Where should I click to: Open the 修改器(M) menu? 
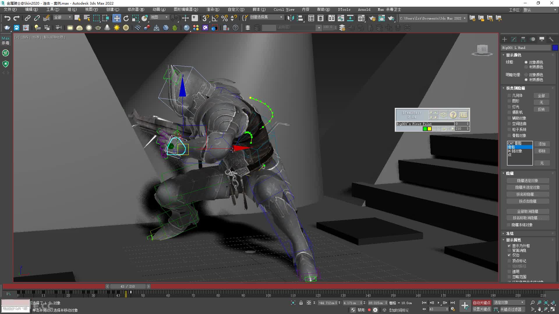[x=136, y=10]
